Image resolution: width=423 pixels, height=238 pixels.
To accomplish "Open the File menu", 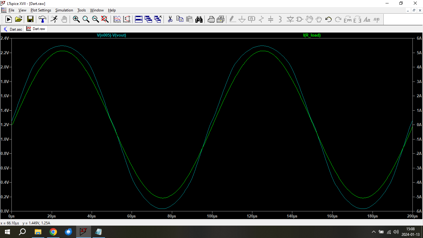I will tap(11, 10).
